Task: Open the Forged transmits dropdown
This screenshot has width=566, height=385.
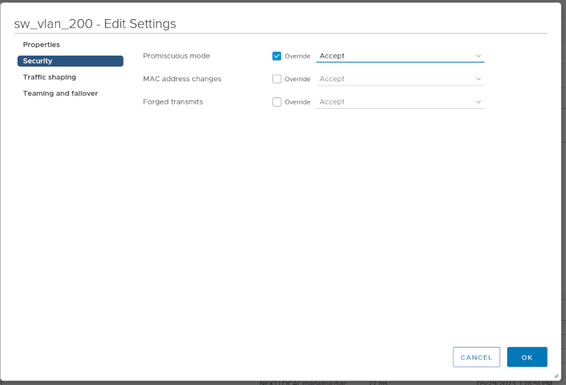Action: click(400, 102)
